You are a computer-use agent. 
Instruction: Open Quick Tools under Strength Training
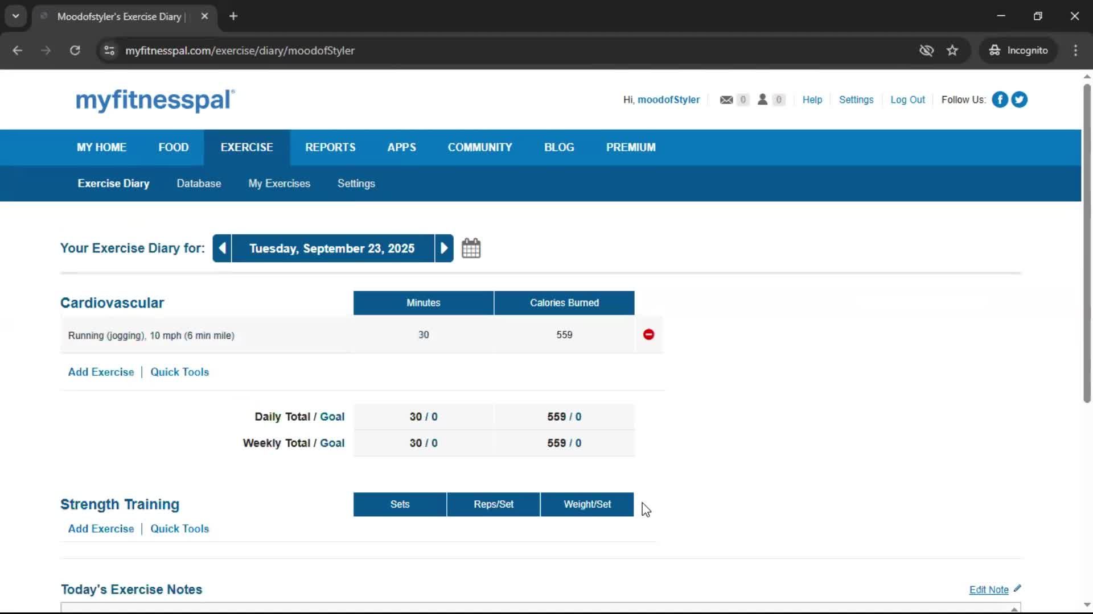180,529
